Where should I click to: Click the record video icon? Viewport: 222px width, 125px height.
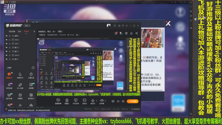[x=113, y=101]
